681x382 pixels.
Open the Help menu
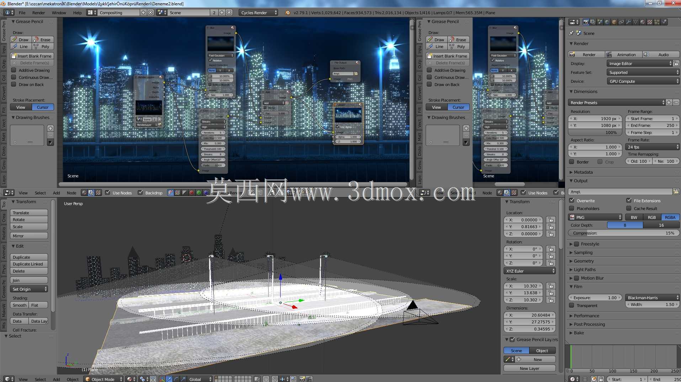pyautogui.click(x=77, y=13)
